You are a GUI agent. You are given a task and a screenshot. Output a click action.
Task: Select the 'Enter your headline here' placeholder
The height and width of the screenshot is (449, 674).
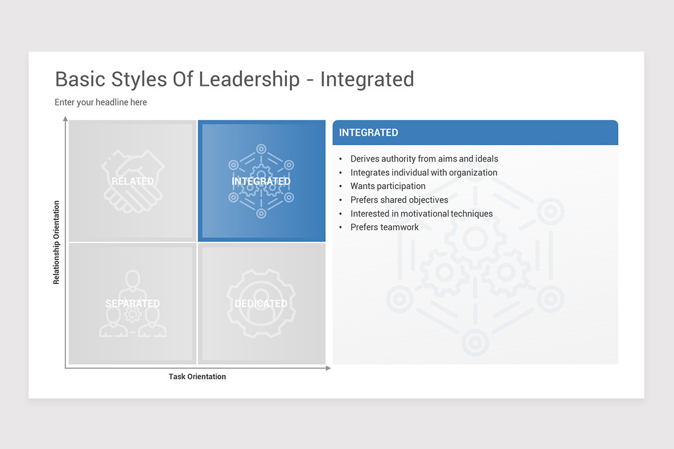(101, 102)
